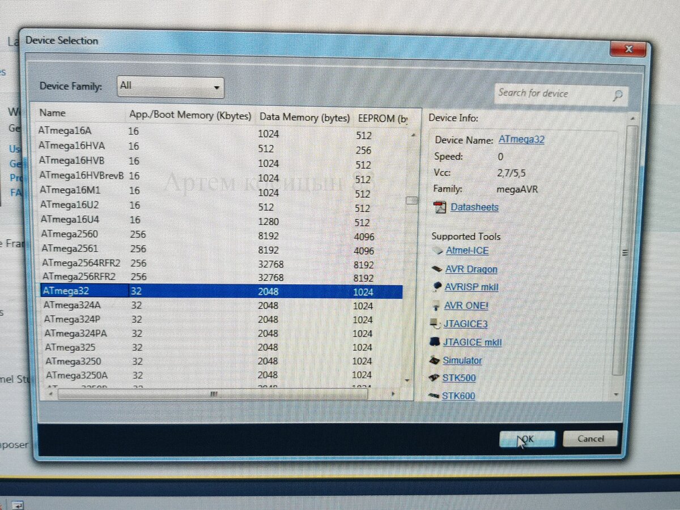This screenshot has width=680, height=510.
Task: Click the AVR Dragon tool icon
Action: 436,269
